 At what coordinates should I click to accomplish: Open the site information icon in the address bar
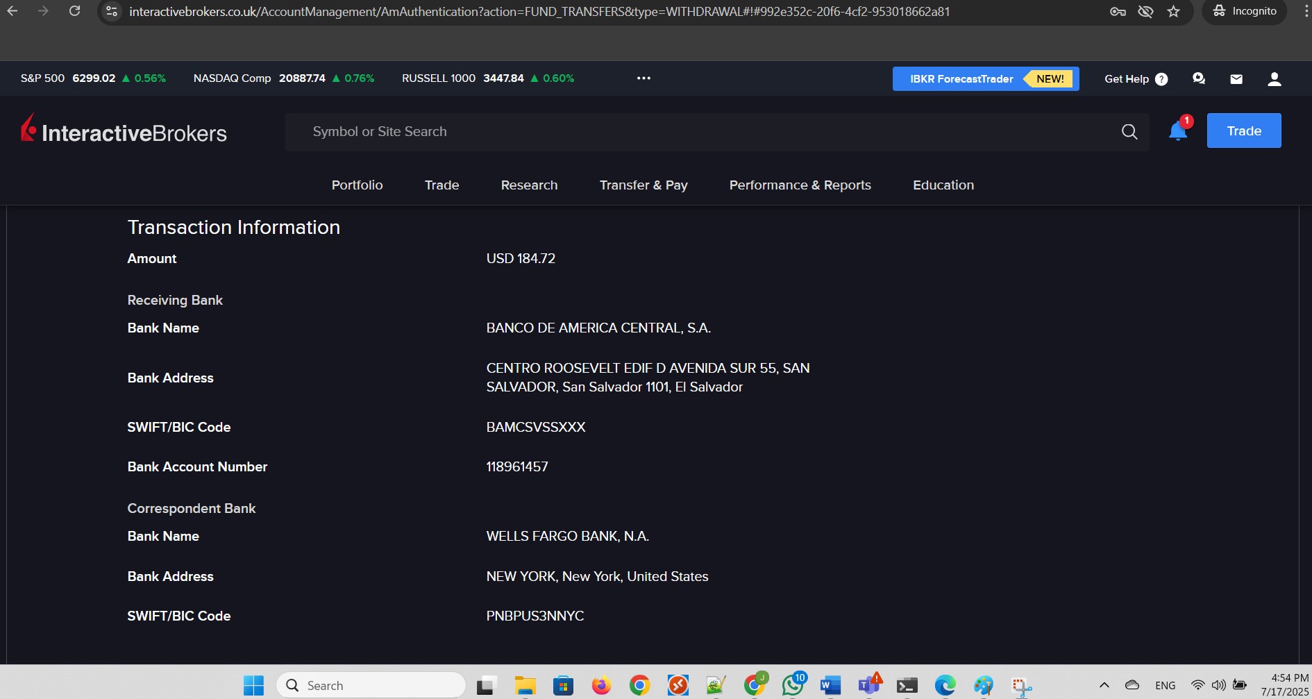coord(112,11)
